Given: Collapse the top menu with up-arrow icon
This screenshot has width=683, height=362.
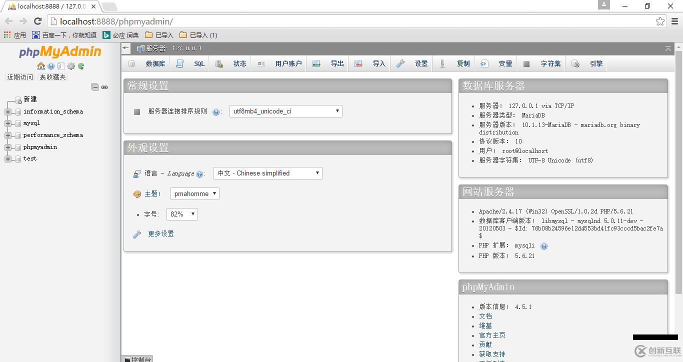Looking at the screenshot, I should (668, 48).
